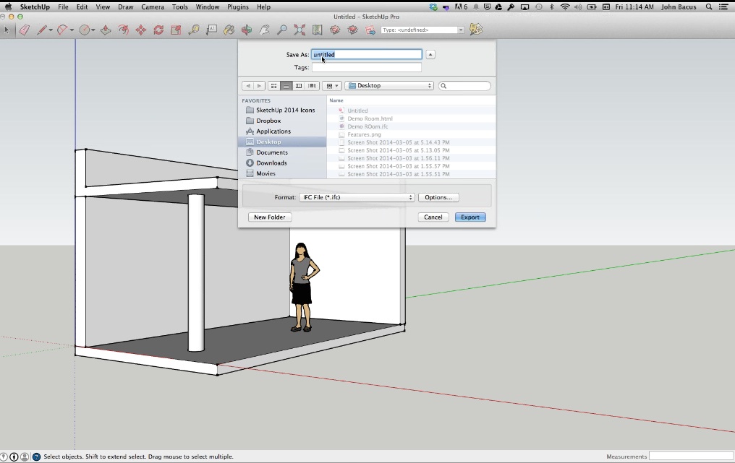Open the File menu

(x=63, y=7)
